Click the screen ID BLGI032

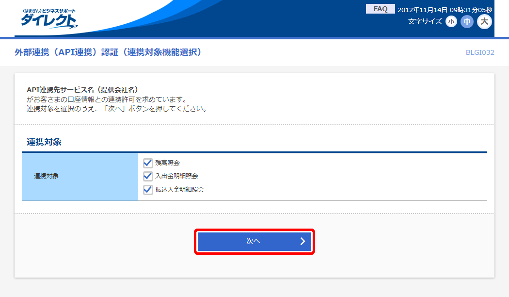point(479,52)
